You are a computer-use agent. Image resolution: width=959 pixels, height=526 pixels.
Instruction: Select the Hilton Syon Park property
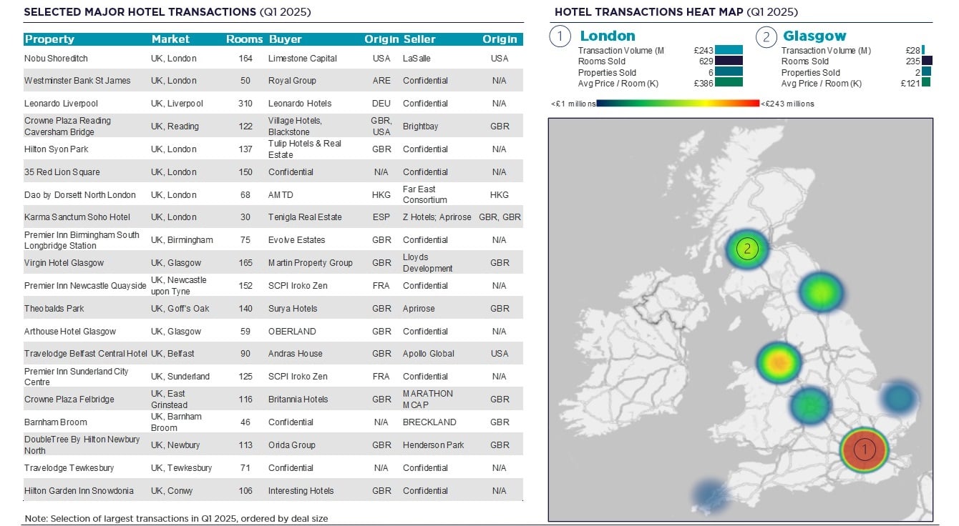(57, 149)
